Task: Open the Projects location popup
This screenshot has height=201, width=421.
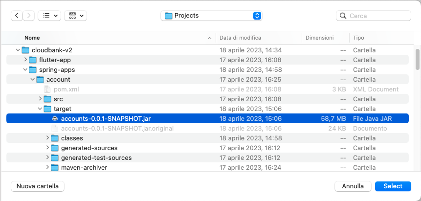Action: 211,16
